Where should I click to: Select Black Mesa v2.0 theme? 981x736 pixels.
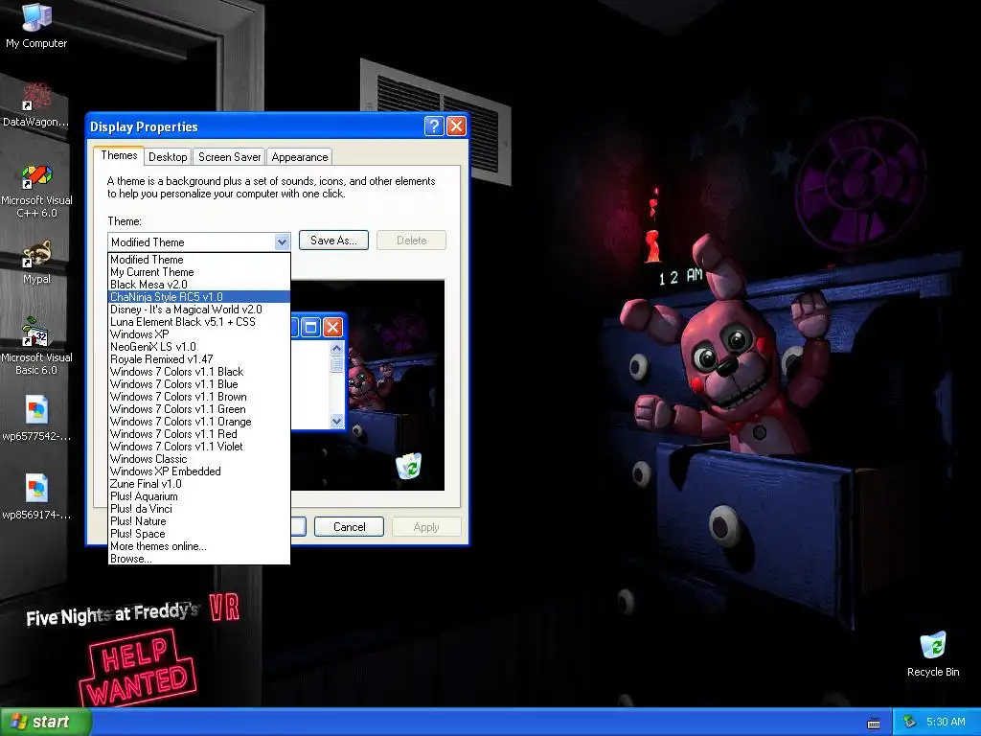pyautogui.click(x=199, y=284)
